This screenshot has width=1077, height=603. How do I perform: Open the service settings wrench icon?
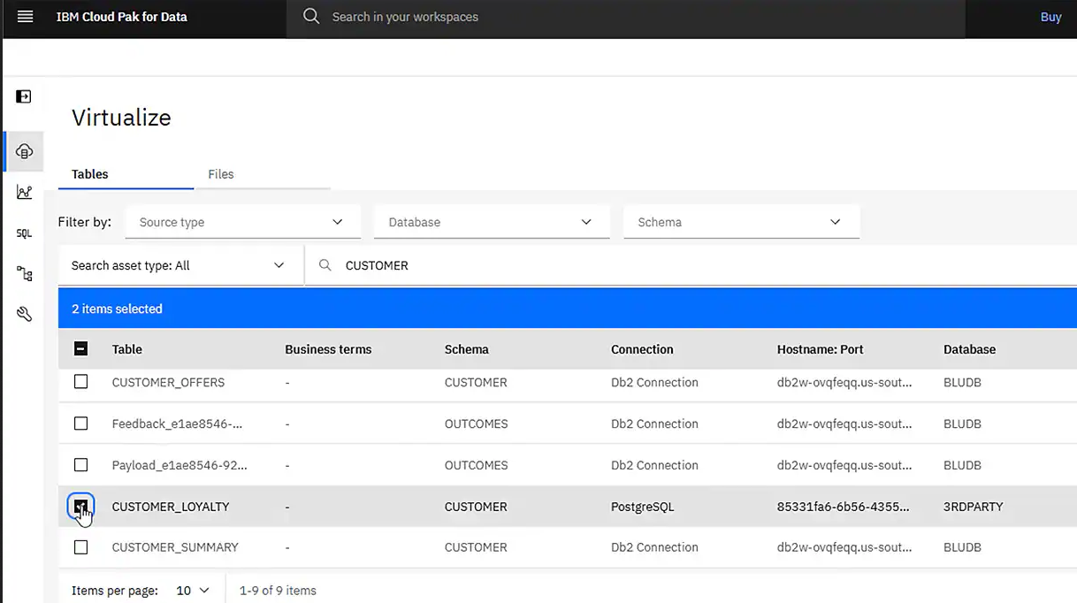point(23,313)
